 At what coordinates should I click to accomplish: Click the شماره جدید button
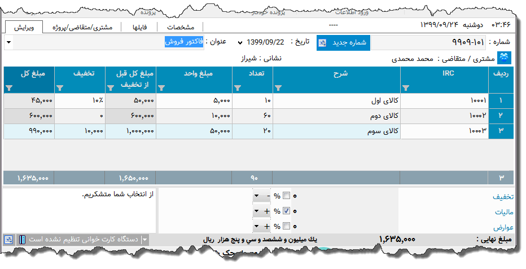343,43
